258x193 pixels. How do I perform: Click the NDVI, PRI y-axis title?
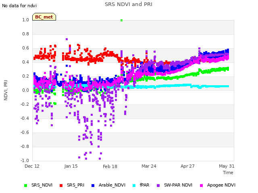click(x=6, y=90)
